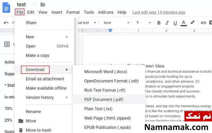
Task: Toggle Bold formatting
Action: pyautogui.click(x=159, y=23)
